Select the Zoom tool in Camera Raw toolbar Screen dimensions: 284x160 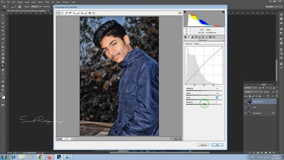(x=58, y=13)
